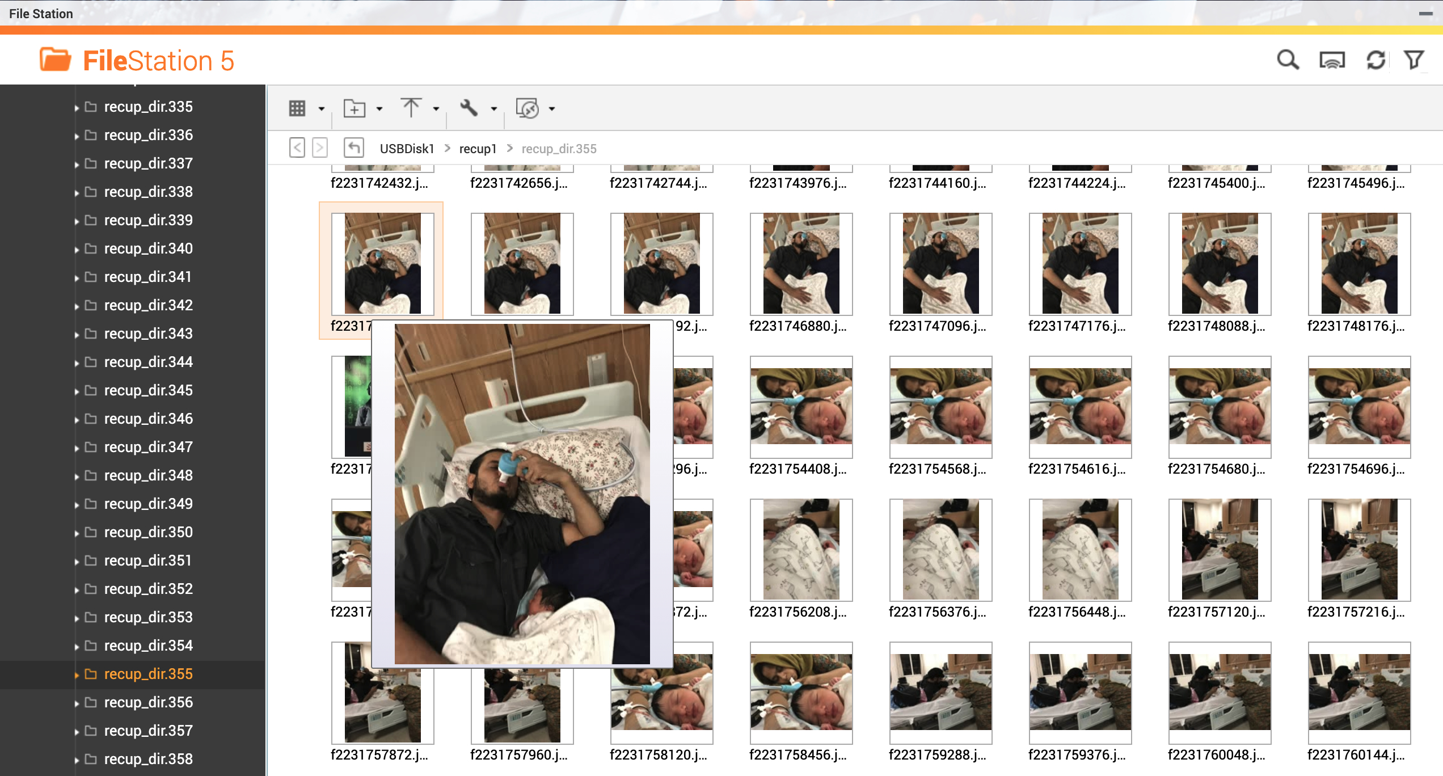The height and width of the screenshot is (776, 1443).
Task: Click the tools wrench icon
Action: click(x=469, y=108)
